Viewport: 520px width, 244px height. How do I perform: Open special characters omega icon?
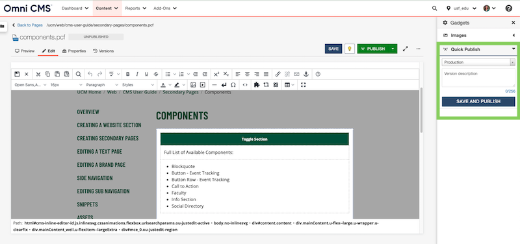(x=233, y=85)
